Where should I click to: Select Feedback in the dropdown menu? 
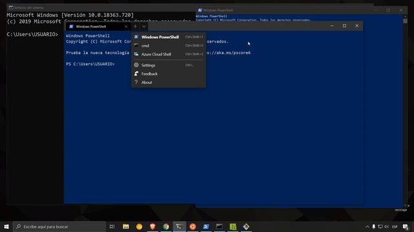click(x=168, y=74)
